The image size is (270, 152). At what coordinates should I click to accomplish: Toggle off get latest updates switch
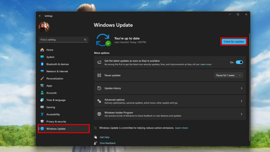(x=239, y=62)
